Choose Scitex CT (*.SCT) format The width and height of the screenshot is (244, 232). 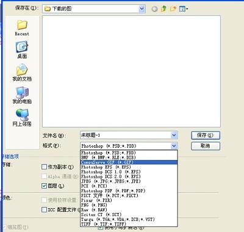tap(129, 214)
